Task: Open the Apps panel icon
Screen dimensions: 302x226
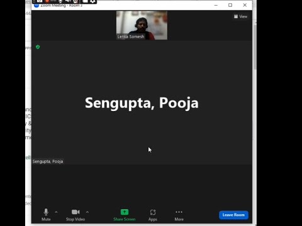Action: 153,212
